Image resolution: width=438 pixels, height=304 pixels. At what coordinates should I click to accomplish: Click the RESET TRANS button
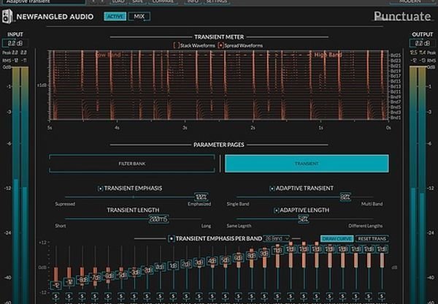click(x=372, y=239)
